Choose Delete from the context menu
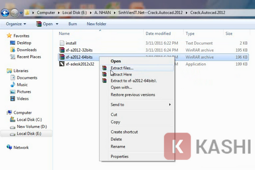 (x=116, y=139)
